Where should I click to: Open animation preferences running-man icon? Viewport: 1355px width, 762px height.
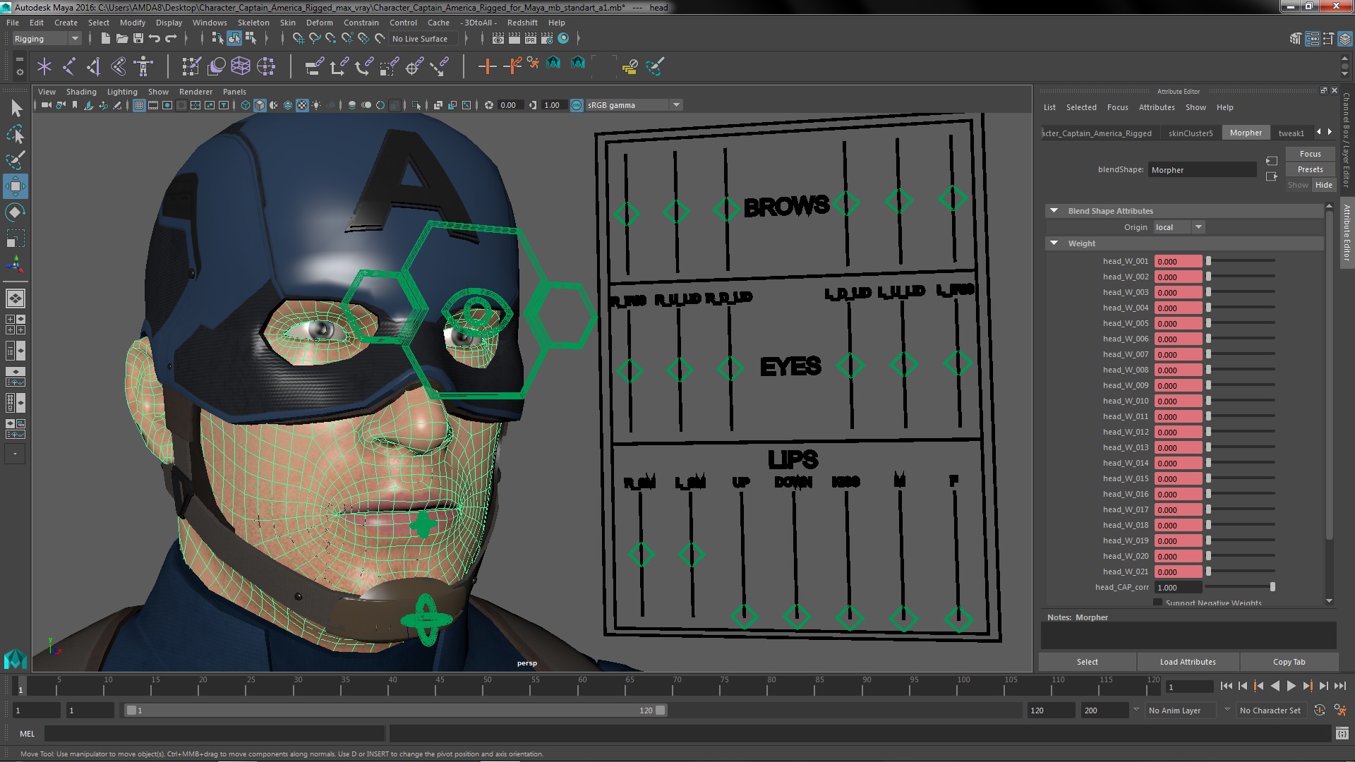pyautogui.click(x=1339, y=710)
